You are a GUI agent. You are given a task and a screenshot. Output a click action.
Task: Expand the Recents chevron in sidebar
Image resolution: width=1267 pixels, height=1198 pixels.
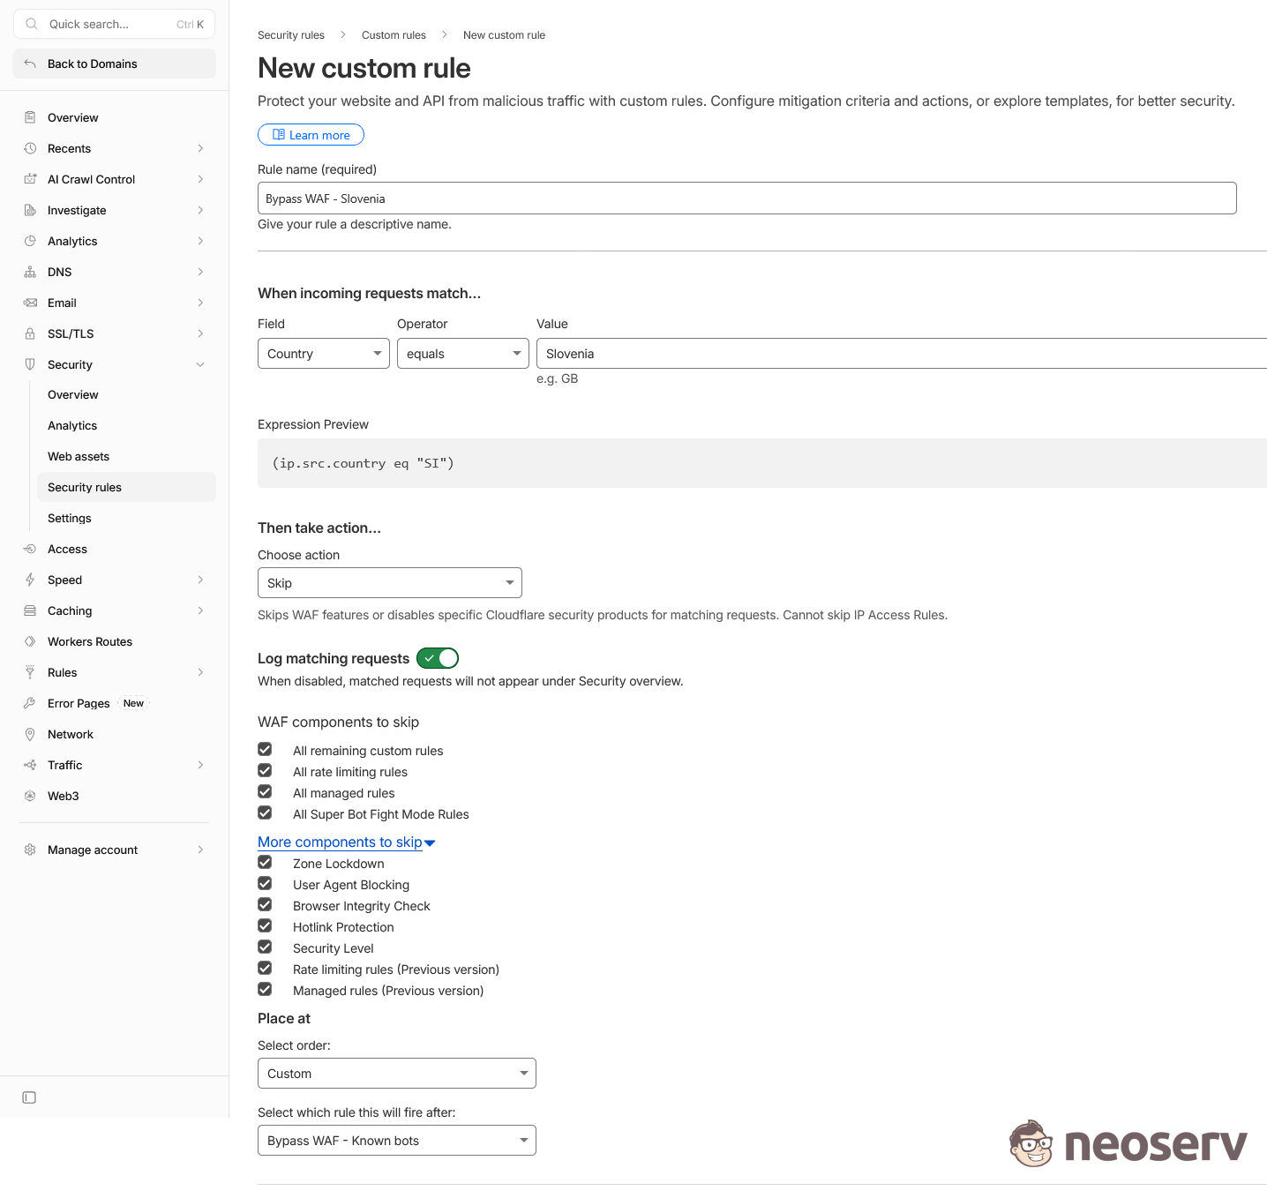pos(200,148)
